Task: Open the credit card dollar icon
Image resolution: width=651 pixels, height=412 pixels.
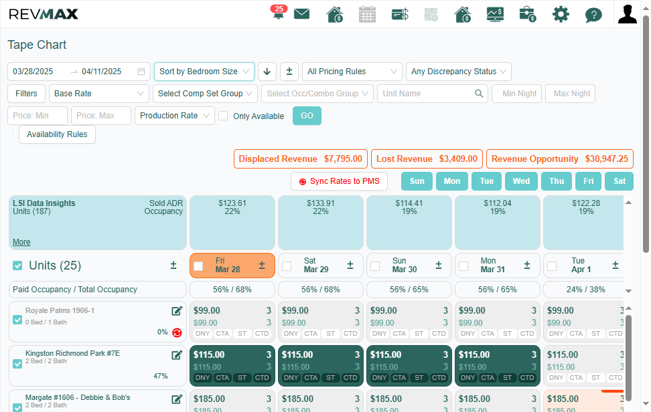Action: 400,15
